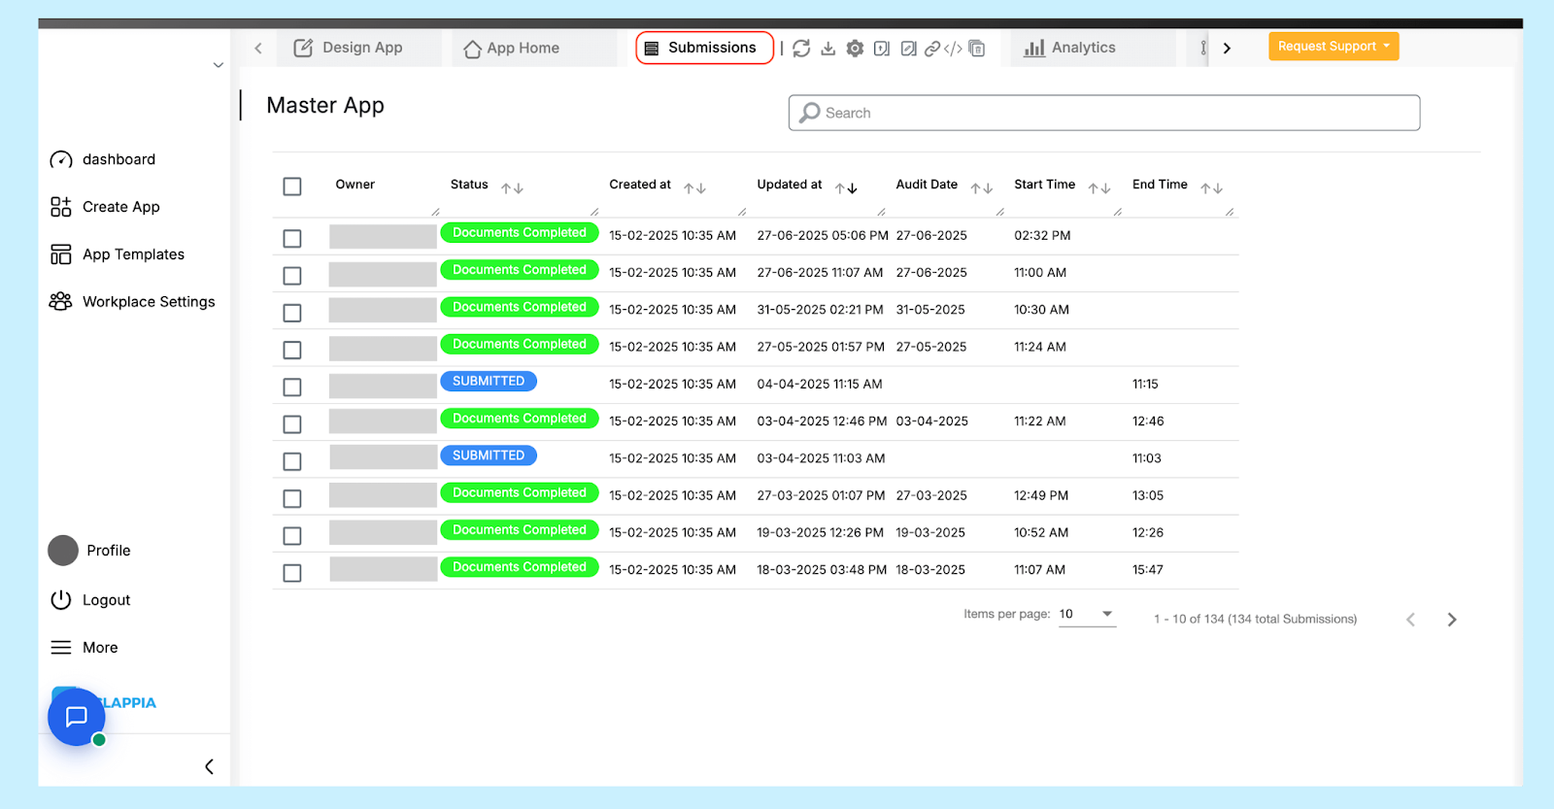Image resolution: width=1554 pixels, height=809 pixels.
Task: Open the Items per page dropdown
Action: (x=1087, y=615)
